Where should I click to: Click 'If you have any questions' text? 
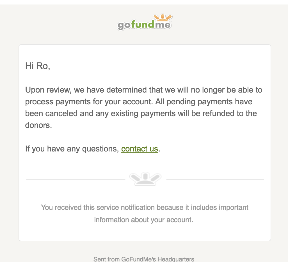click(72, 149)
